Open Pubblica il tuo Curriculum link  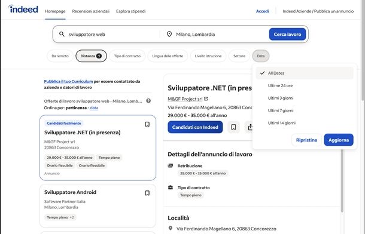(68, 81)
